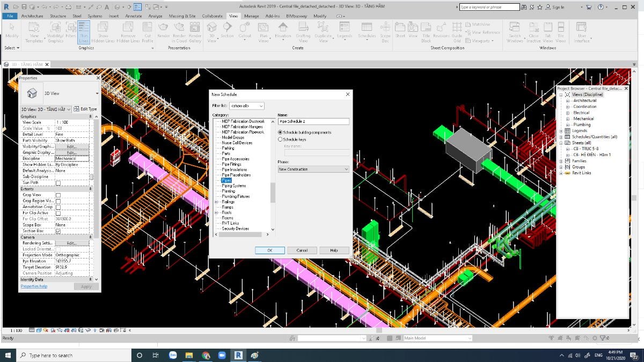Click the Revit icon on the taskbar

coord(238,355)
